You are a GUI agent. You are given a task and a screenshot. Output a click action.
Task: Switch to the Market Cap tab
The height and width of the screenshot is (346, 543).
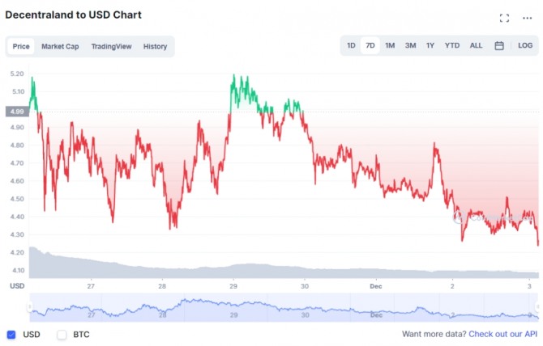60,46
